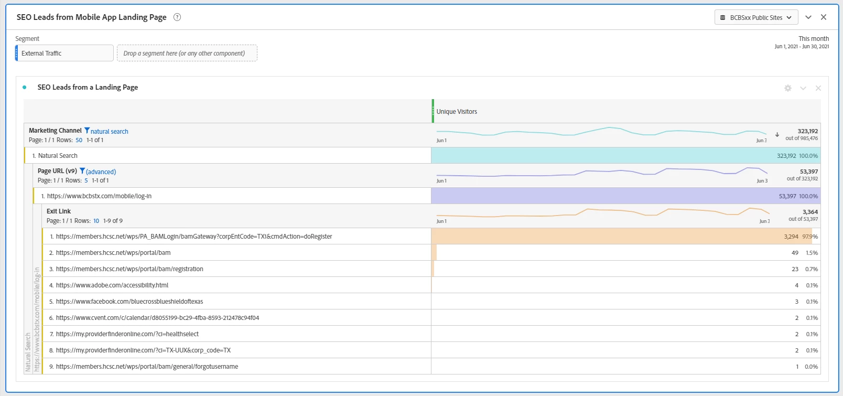Collapse the SEO Leads from a Landing Page visualization
Image resolution: width=843 pixels, height=396 pixels.
(x=803, y=88)
